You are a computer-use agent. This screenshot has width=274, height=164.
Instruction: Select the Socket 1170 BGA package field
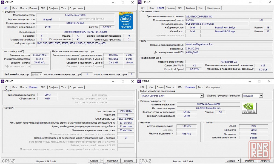[75, 23]
